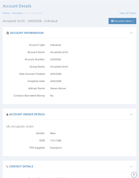Screen dimensions: 139x178
Task: Click the scroll-to-top arrow icon
Action: 134,175
